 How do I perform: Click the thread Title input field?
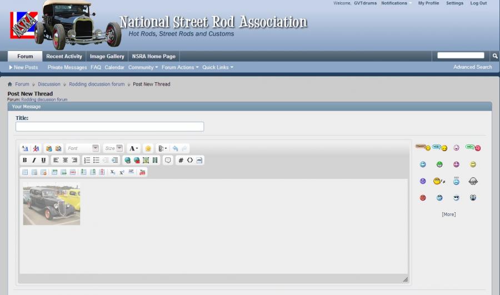[109, 127]
